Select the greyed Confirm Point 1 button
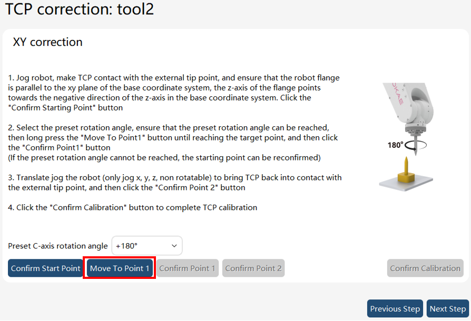This screenshot has height=321, width=471. tap(188, 268)
